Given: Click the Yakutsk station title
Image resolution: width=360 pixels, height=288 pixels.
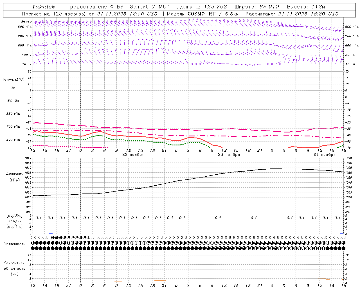Looking at the screenshot, I should 43,7.
